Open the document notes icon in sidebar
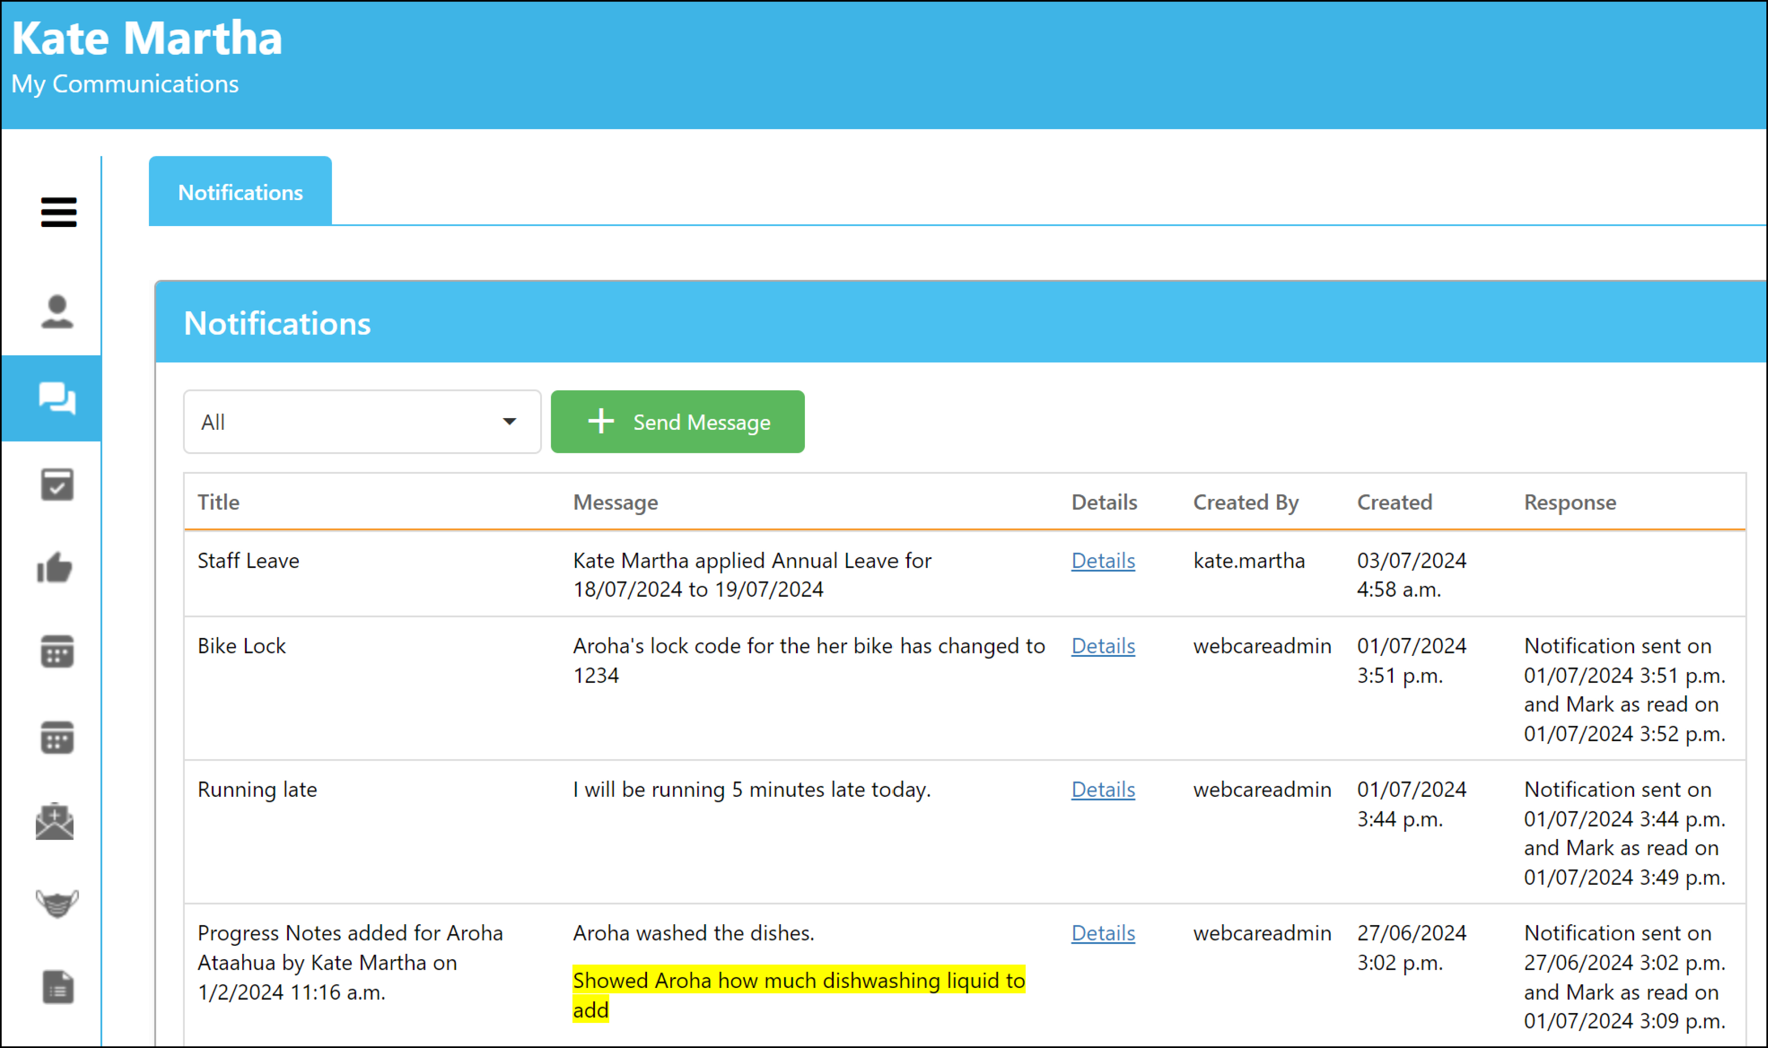 click(57, 987)
